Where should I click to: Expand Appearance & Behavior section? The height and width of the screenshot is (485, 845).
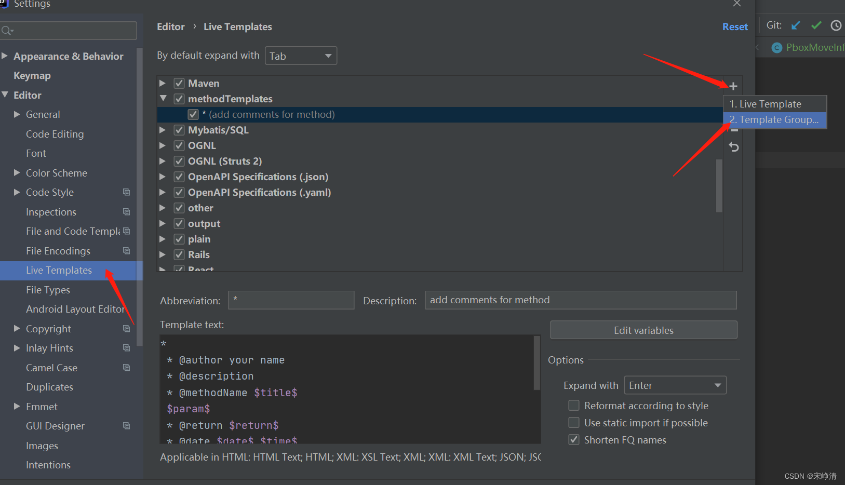click(x=5, y=56)
